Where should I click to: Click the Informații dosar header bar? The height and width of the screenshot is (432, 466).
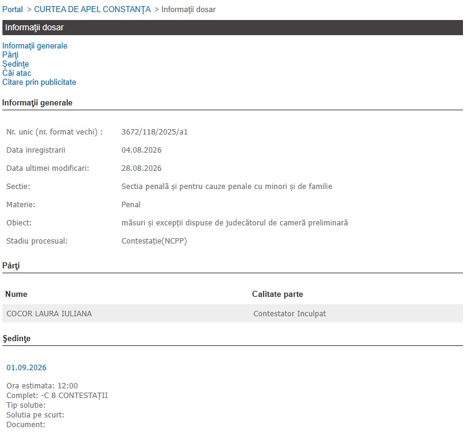[233, 28]
